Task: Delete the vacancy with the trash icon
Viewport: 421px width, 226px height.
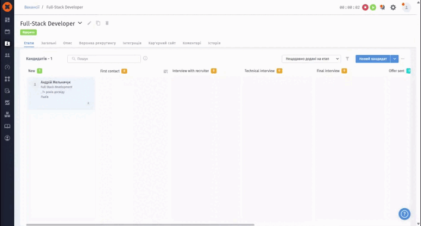Action: 107,23
